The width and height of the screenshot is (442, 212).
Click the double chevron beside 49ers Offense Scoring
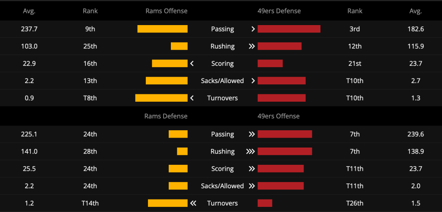pos(252,169)
